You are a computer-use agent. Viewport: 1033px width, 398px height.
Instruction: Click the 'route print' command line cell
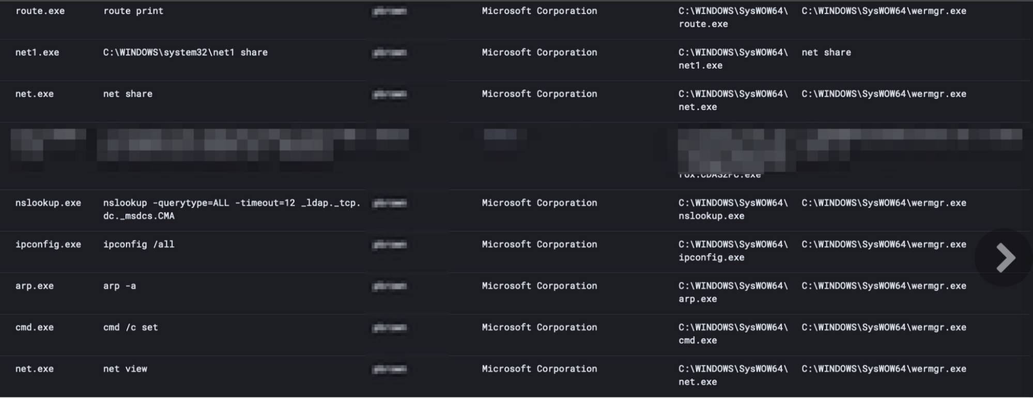pyautogui.click(x=133, y=11)
